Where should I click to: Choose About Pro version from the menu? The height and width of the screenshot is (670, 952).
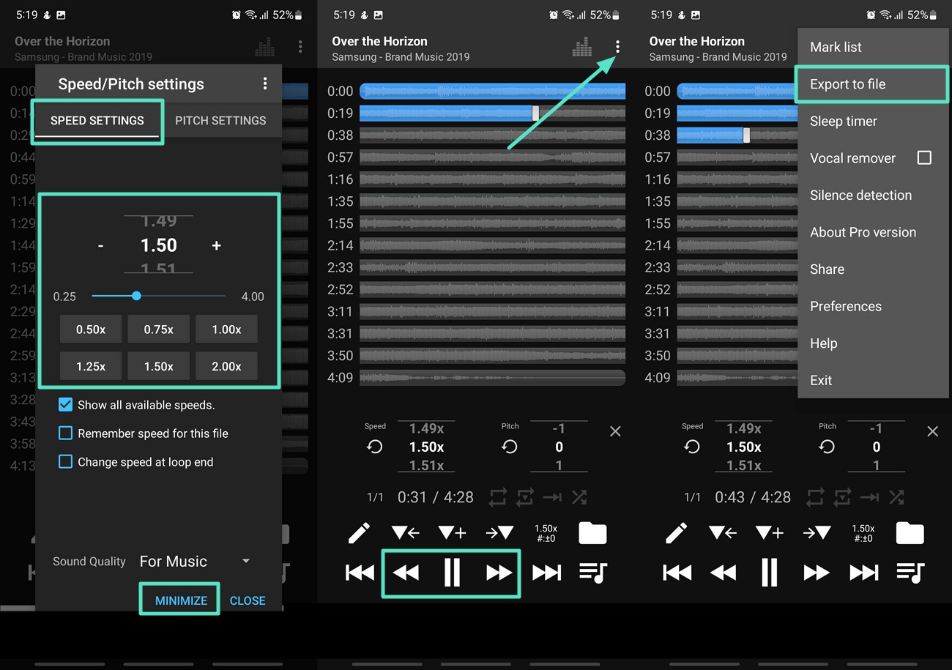pos(873,232)
